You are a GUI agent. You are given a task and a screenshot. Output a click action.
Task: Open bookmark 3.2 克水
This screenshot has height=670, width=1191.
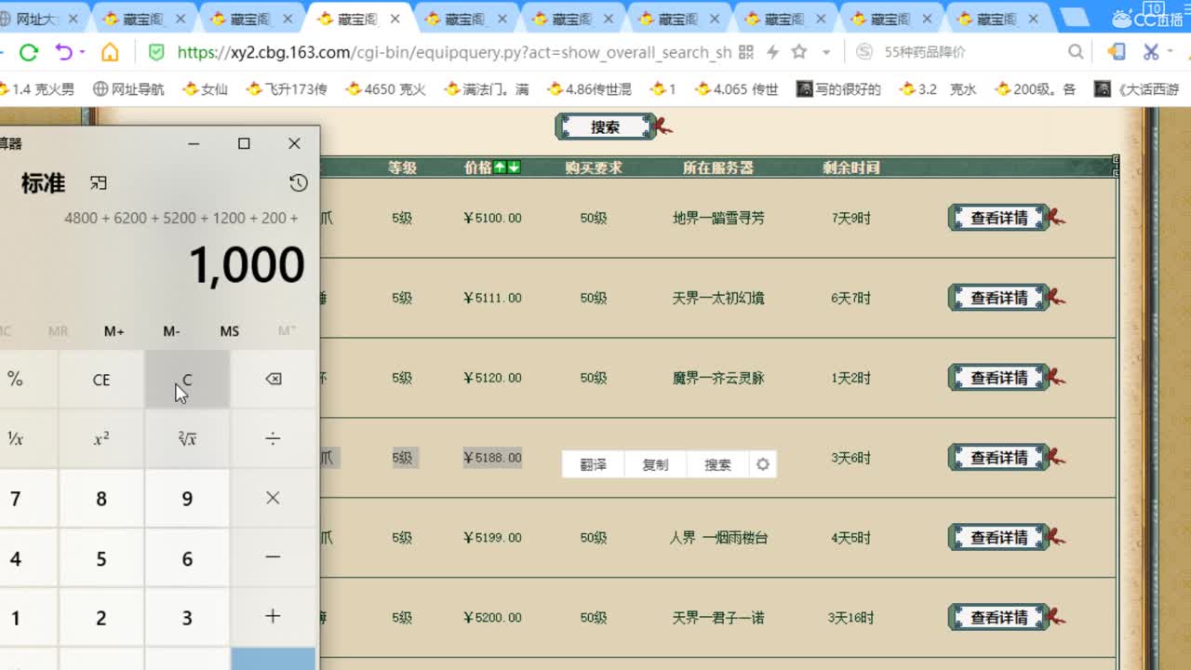pos(938,89)
